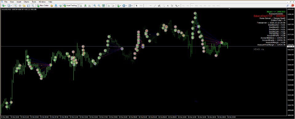
Task: Switch to M1 timeframe
Action: (183, 6)
